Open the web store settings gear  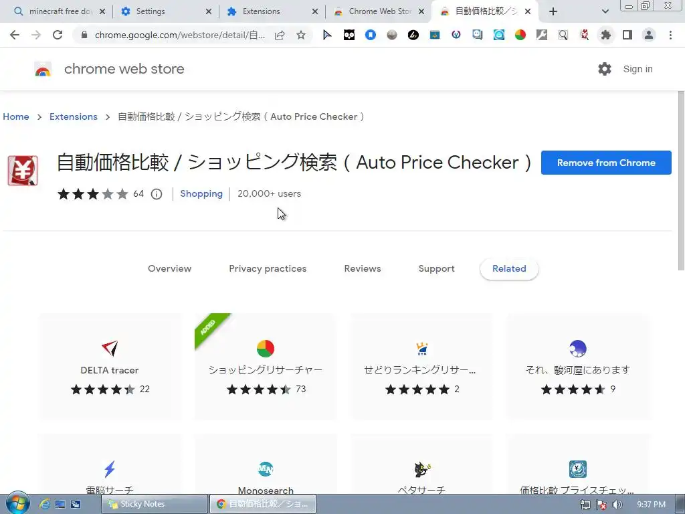[605, 69]
